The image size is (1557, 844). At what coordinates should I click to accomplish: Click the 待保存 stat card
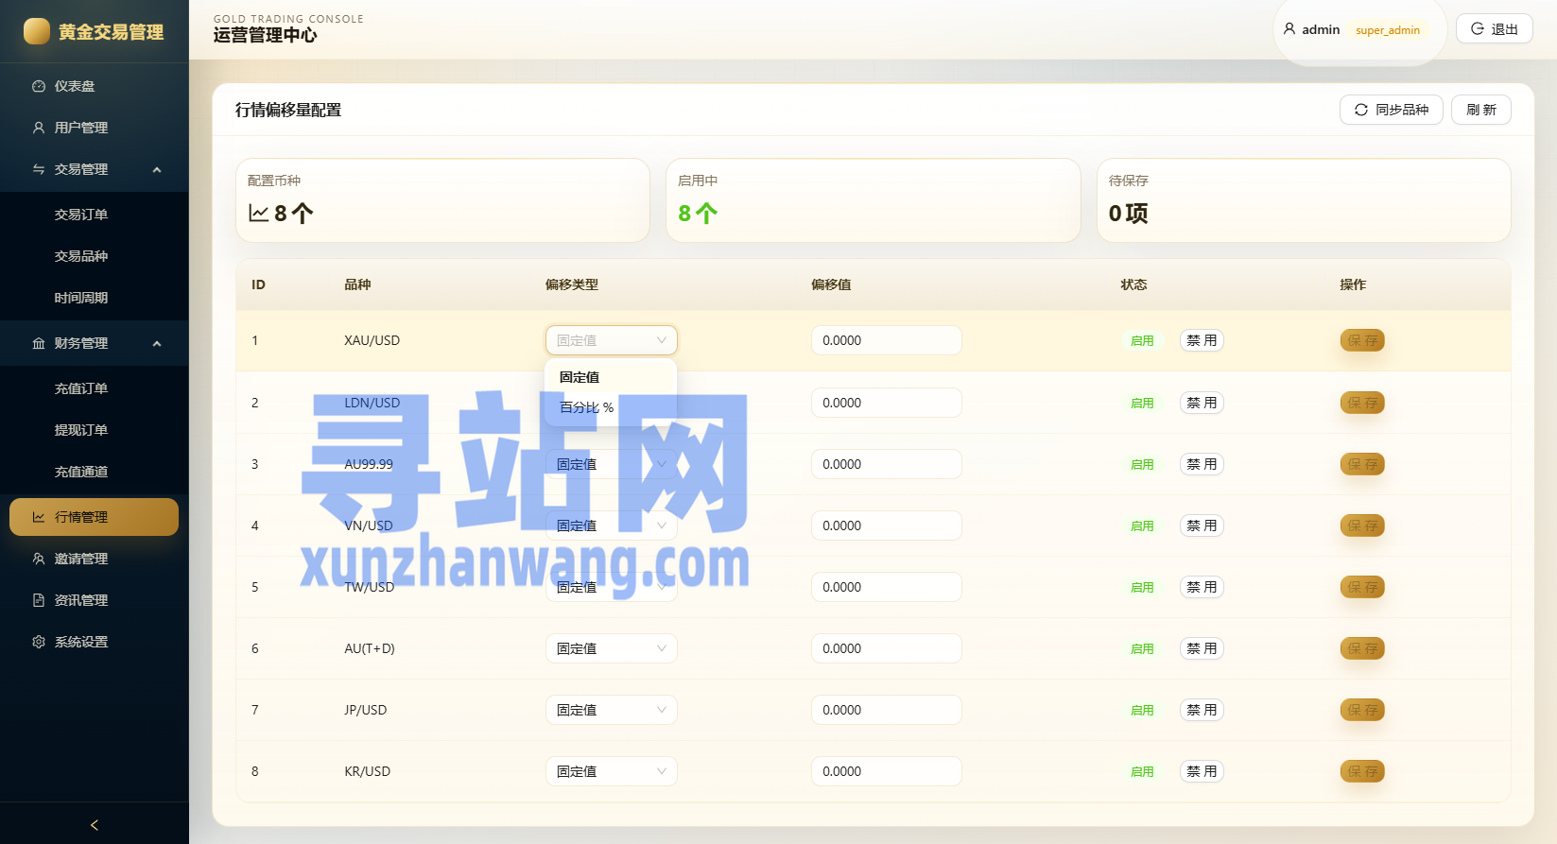[1304, 200]
